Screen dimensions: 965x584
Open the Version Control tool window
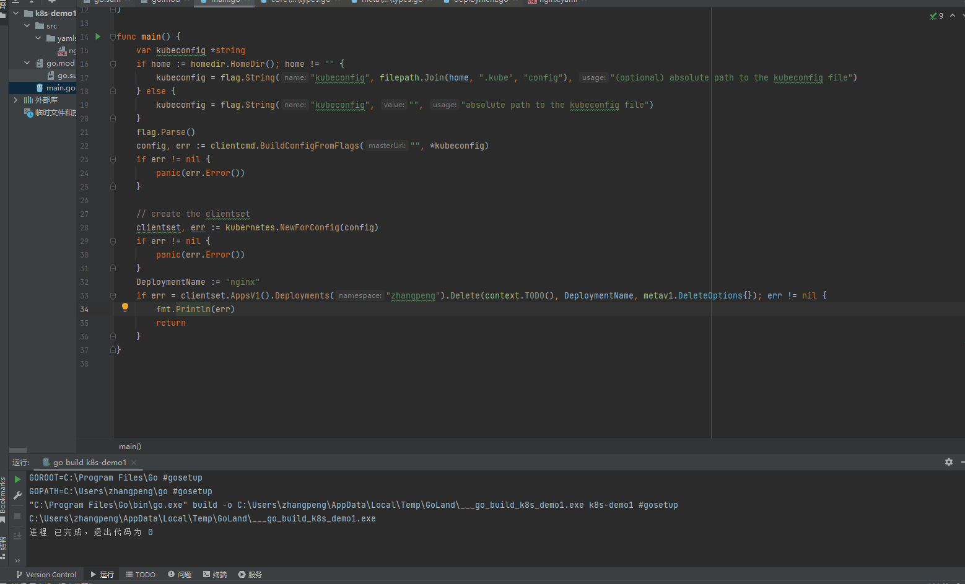(46, 575)
